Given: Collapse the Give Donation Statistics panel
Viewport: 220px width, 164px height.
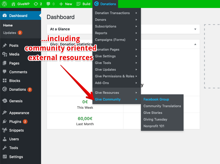Looking at the screenshot, I should point(195,44).
